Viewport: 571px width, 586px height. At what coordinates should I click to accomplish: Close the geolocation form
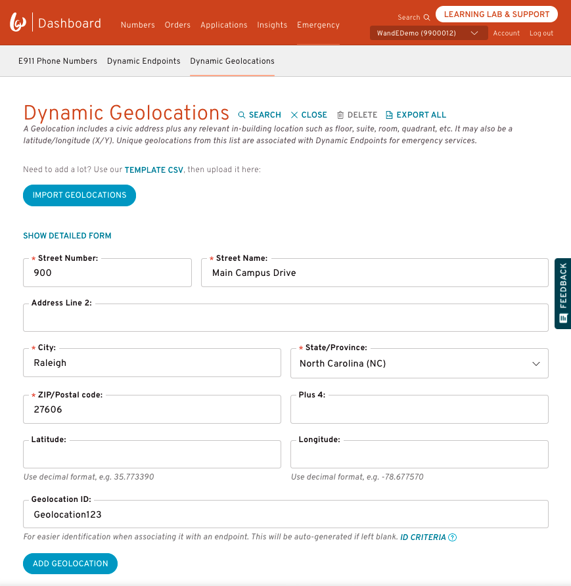tap(309, 115)
